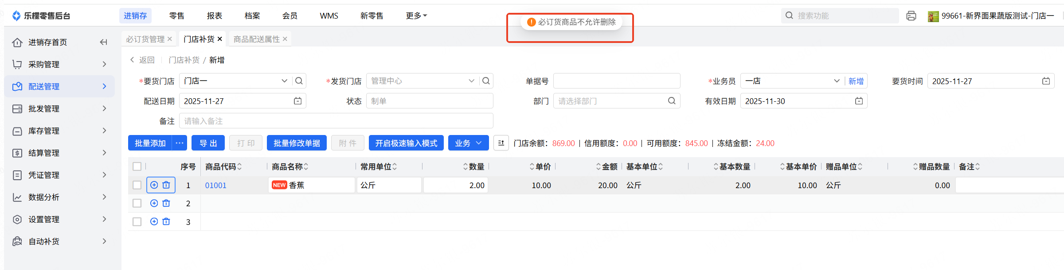
Task: Click the 设置管理 gear icon
Action: pos(17,219)
